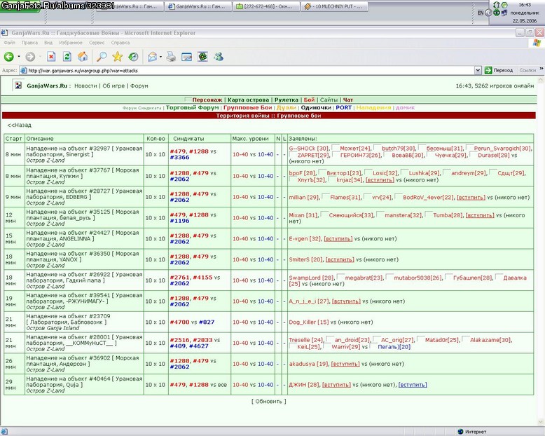545x436 pixels.
Task: Click the <<Назад back link
Action: (20, 125)
